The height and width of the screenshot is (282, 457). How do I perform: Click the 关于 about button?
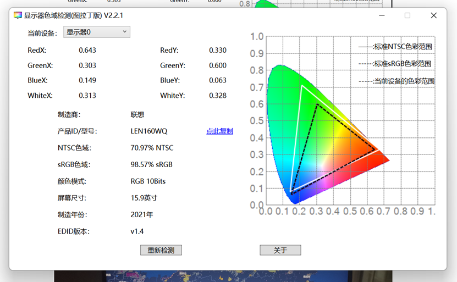[280, 250]
